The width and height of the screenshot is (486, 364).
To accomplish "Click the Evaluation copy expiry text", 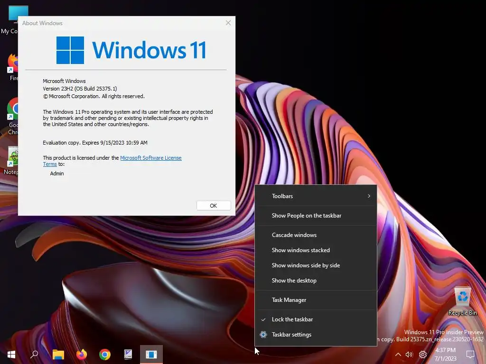I will (95, 143).
